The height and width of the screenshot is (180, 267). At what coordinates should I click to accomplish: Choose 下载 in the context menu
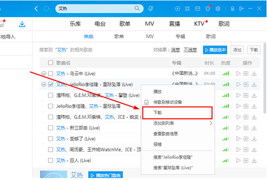coord(178,112)
